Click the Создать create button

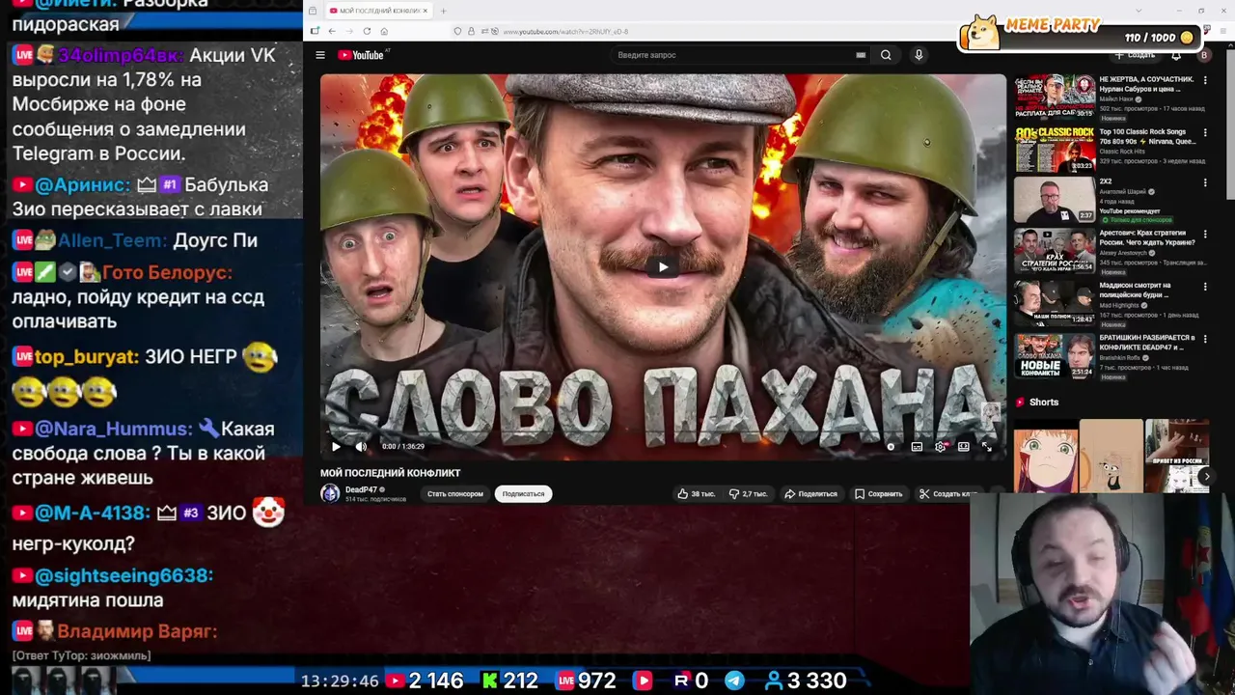coord(1136,55)
